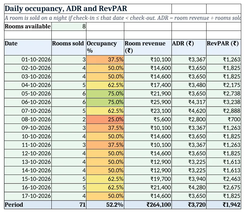The height and width of the screenshot is (213, 245).
Task: Select date cell 03-10-2026
Action: click(28, 77)
